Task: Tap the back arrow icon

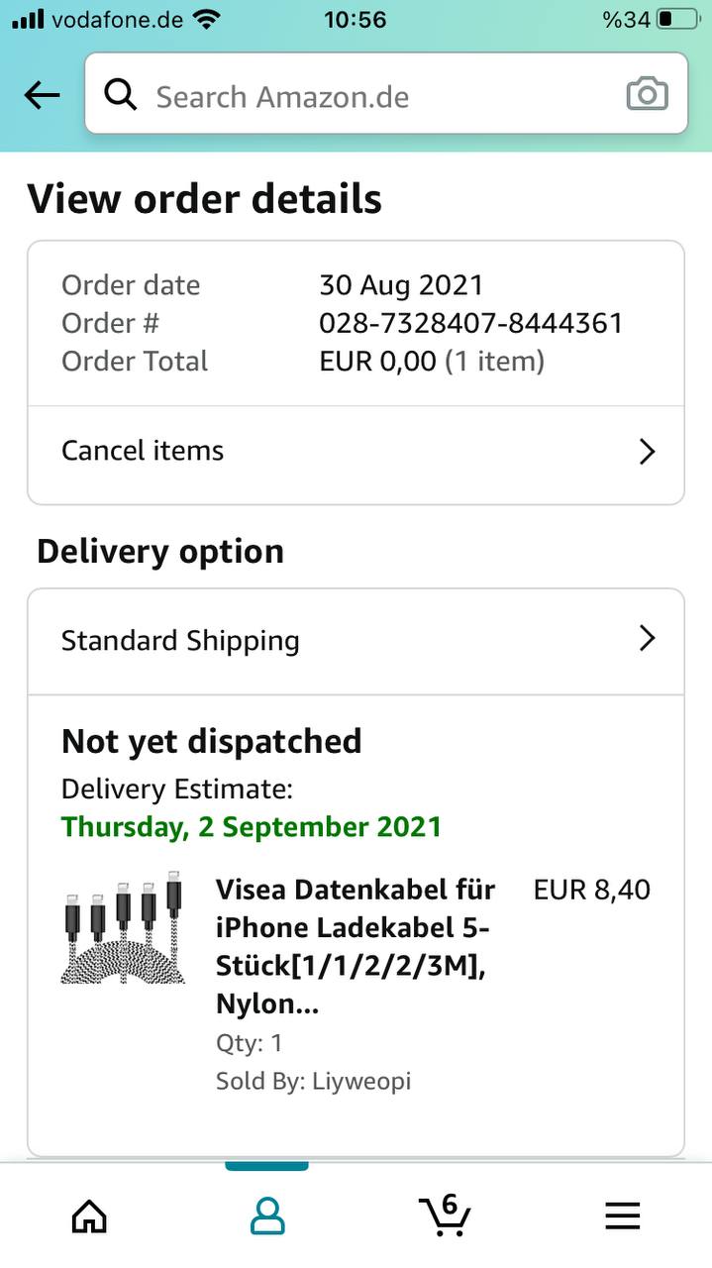Action: point(42,96)
